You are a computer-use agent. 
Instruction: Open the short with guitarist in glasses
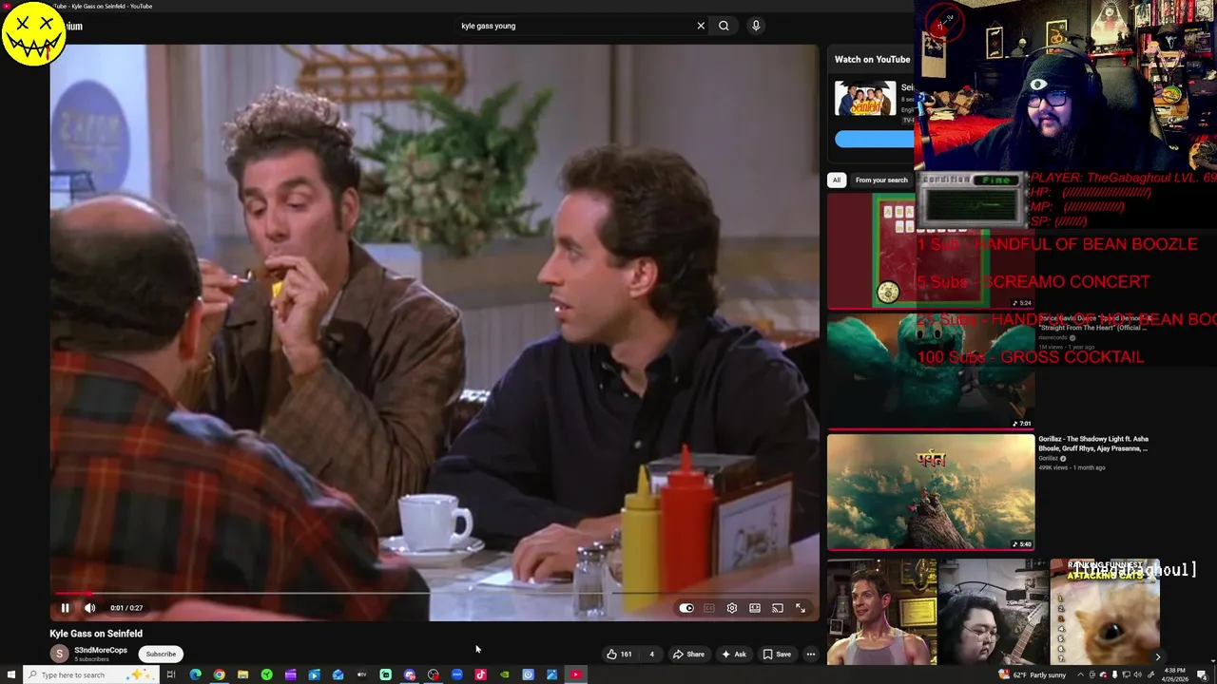coord(993,613)
